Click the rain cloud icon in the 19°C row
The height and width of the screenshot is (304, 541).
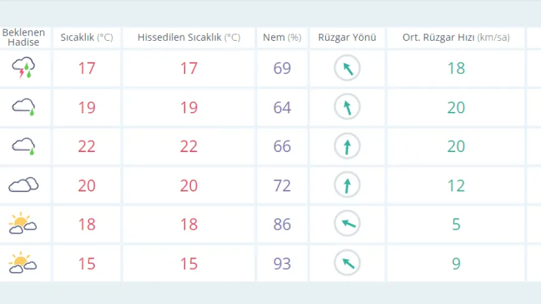pyautogui.click(x=24, y=107)
